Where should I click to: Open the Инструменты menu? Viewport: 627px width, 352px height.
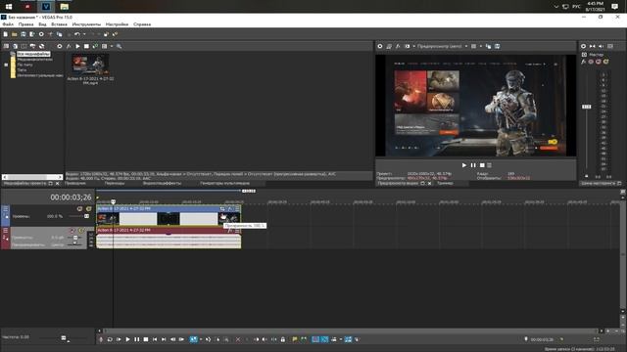86,24
